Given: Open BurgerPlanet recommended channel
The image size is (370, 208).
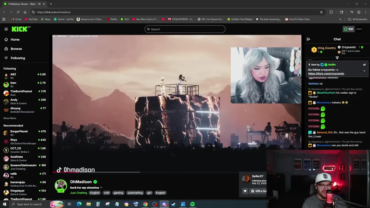Looking at the screenshot, I should (25, 133).
